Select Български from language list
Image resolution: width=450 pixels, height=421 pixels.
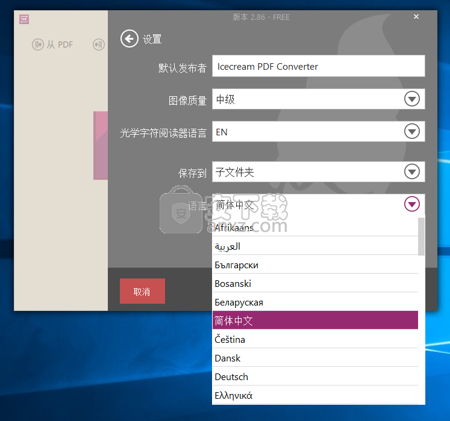coord(315,265)
